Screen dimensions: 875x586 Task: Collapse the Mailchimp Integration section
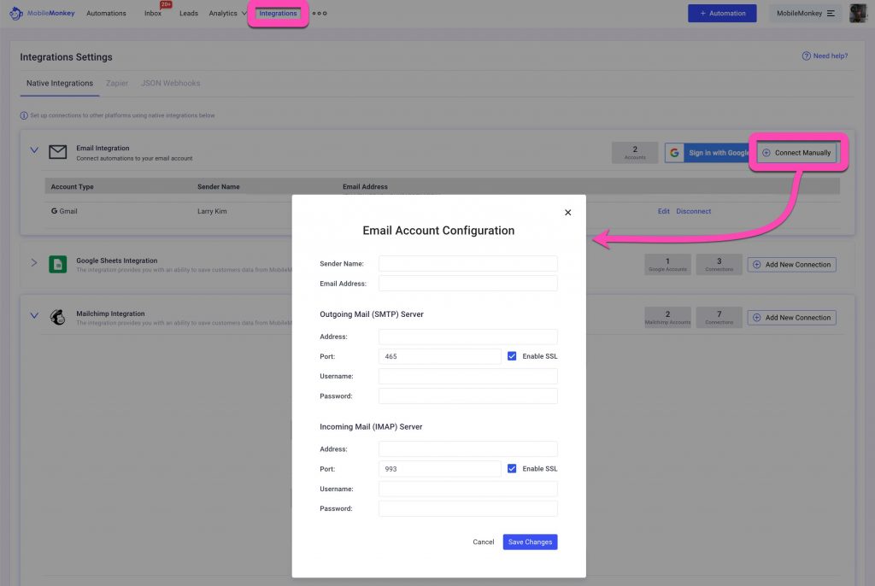[34, 315]
